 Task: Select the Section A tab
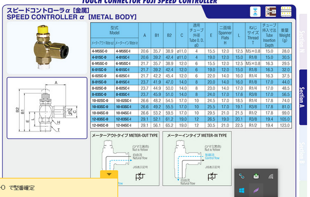(x=303, y=97)
